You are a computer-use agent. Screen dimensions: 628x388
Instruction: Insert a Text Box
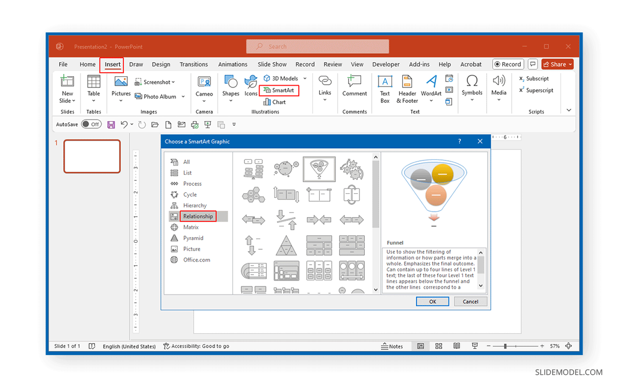pos(385,89)
